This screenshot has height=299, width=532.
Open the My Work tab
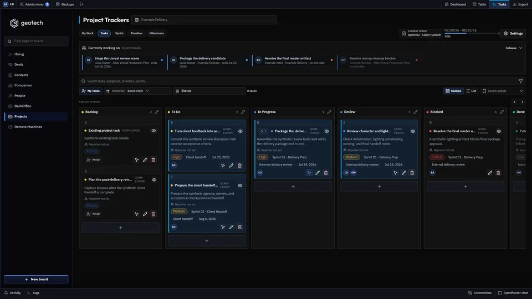coord(88,33)
